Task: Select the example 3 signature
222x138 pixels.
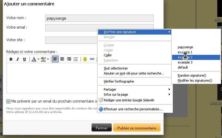Action: point(196,62)
